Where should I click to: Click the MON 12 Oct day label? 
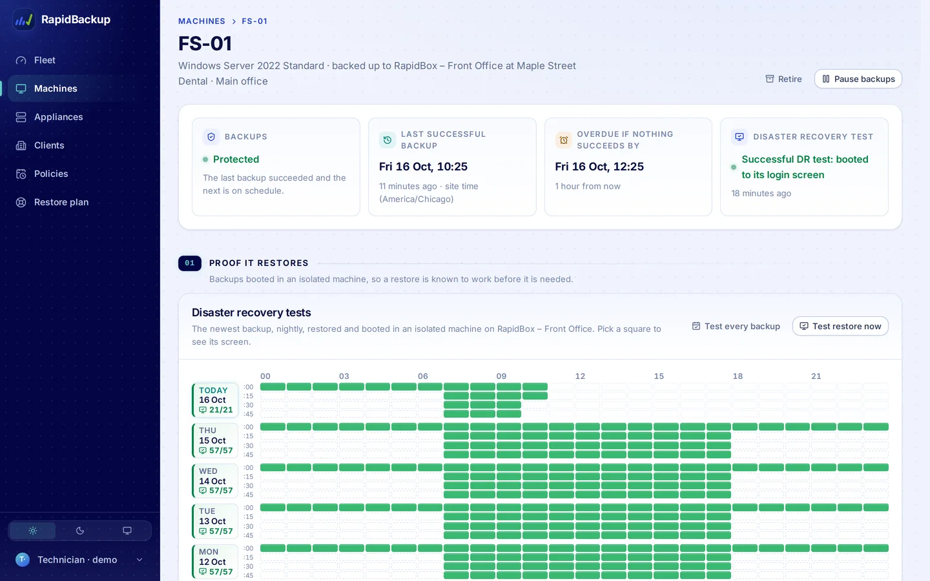(x=215, y=562)
